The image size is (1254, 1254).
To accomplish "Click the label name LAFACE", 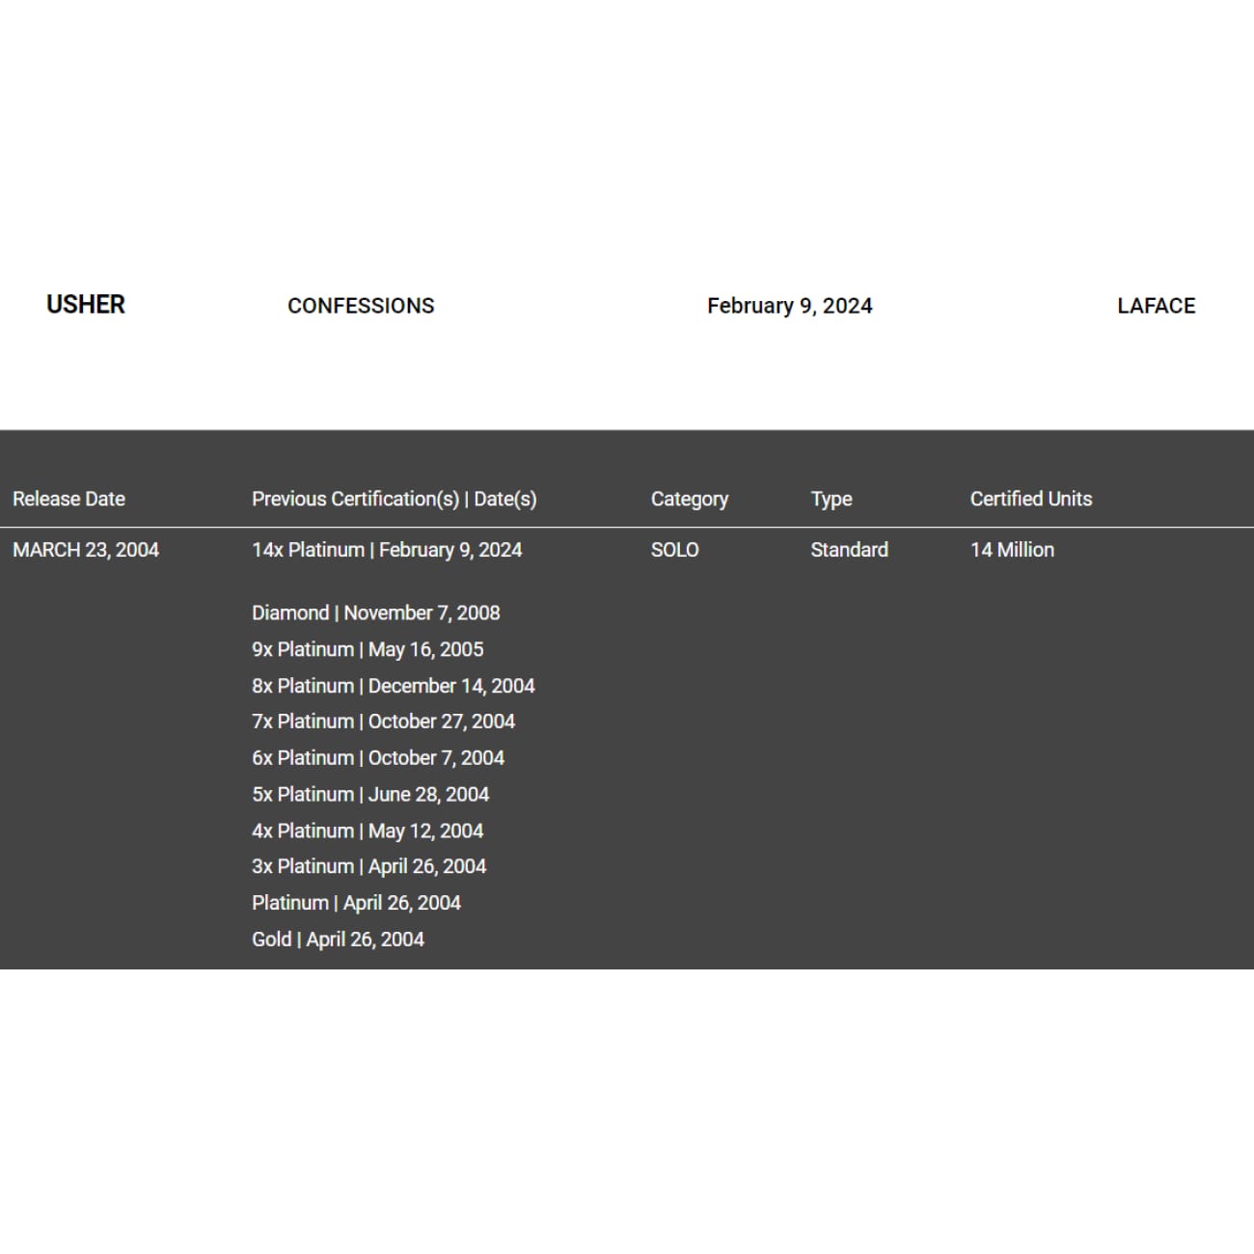I will (1156, 306).
